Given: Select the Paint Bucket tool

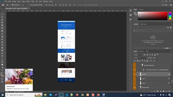Looking at the screenshot, I should [x=2, y=45].
